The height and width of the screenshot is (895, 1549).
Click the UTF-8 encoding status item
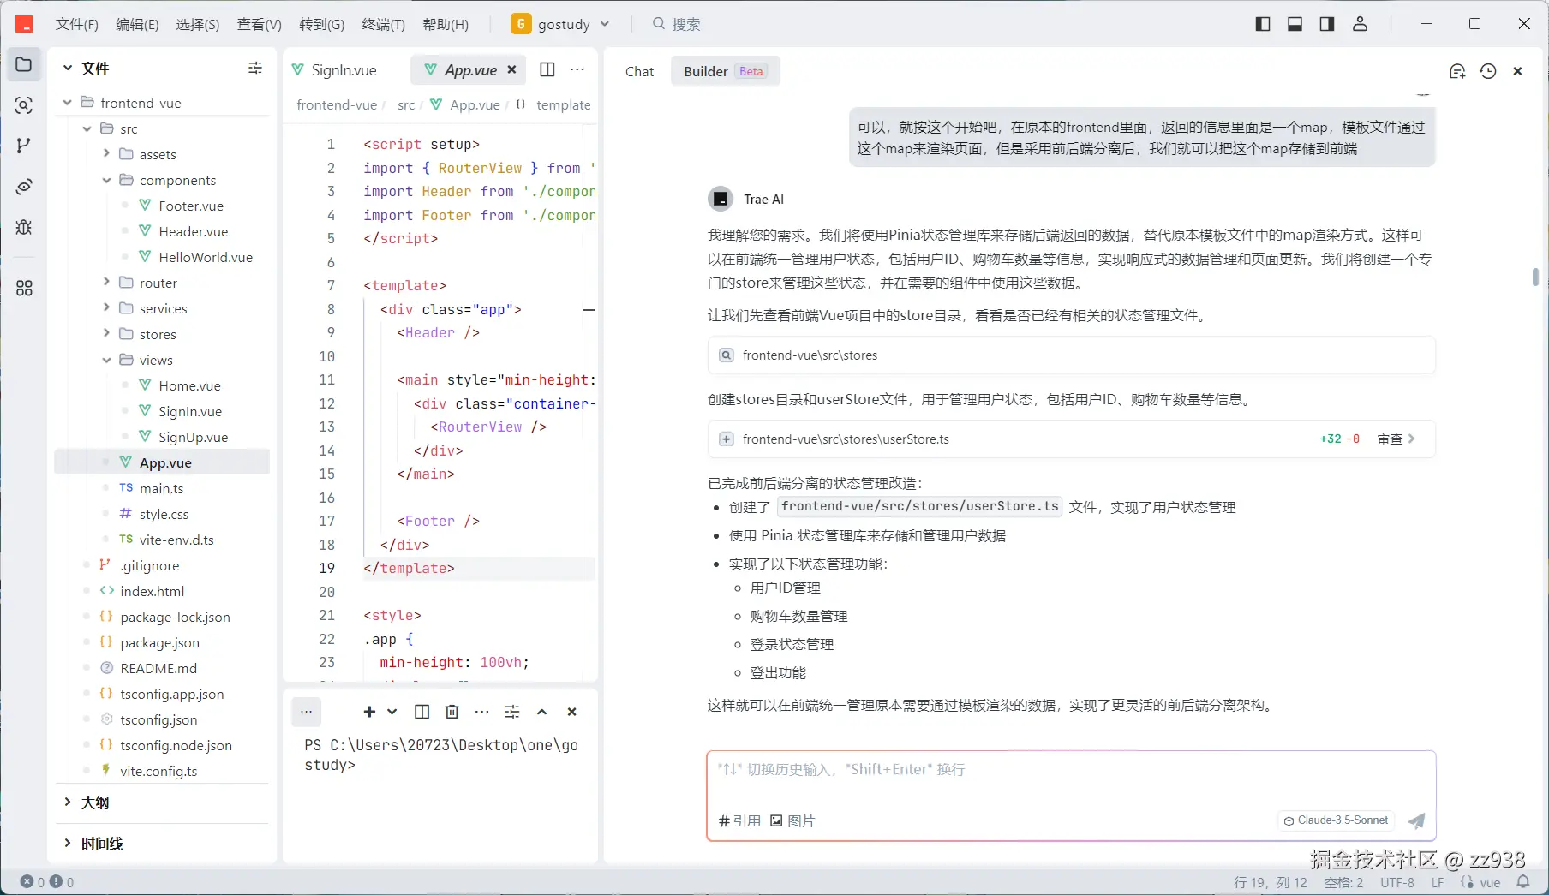coord(1397,882)
